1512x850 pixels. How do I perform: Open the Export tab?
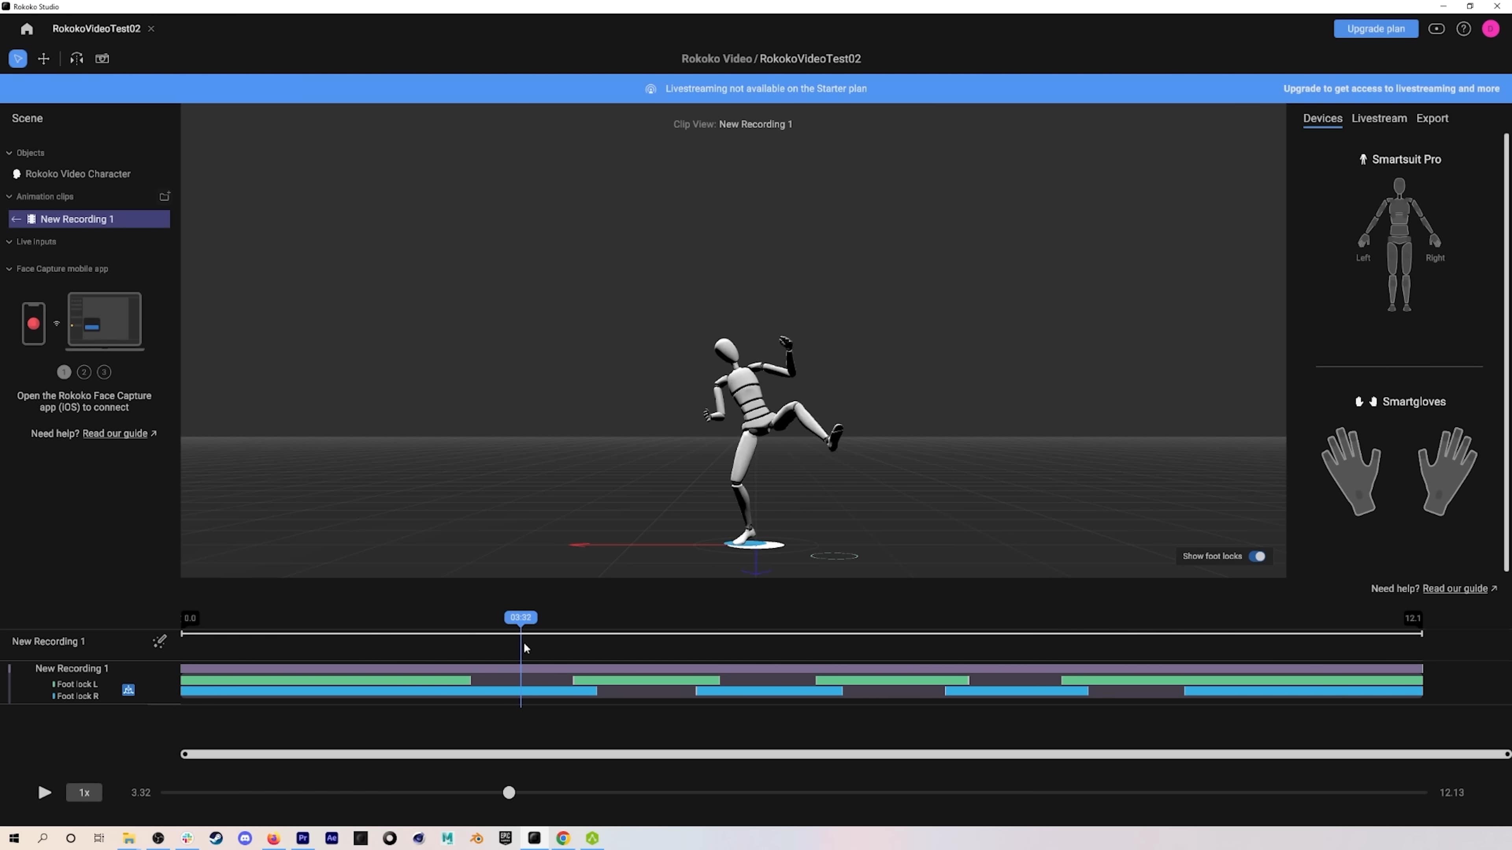(x=1432, y=118)
